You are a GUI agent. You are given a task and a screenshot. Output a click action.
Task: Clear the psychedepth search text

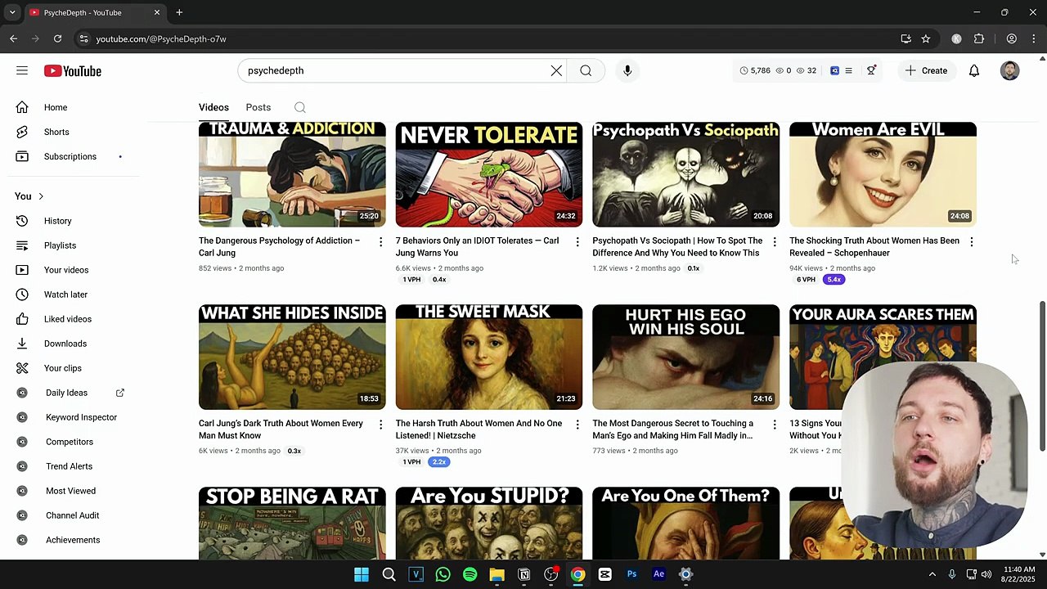point(556,70)
